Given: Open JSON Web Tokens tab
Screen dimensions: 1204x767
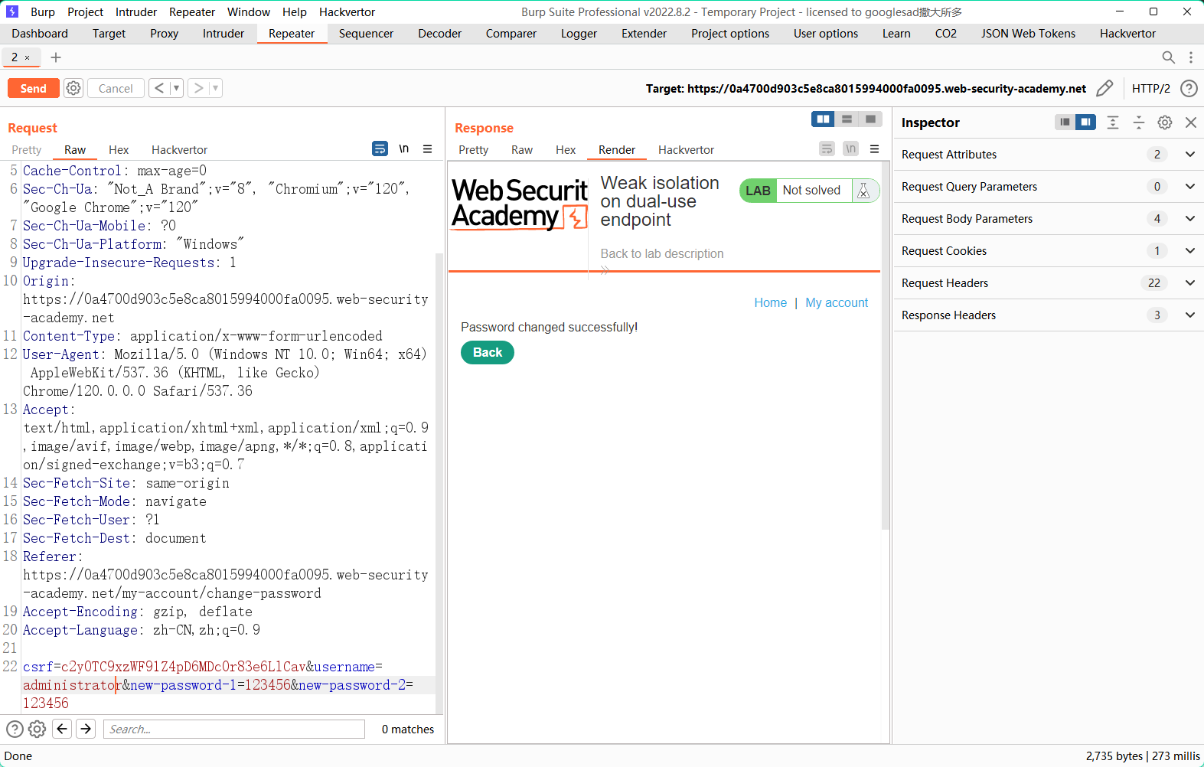Looking at the screenshot, I should pos(1028,34).
